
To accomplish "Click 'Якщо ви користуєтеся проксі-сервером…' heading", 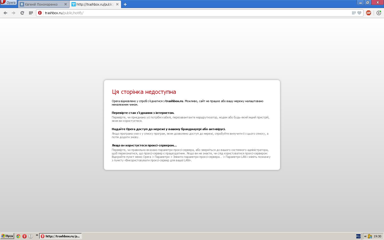I will [x=144, y=145].
